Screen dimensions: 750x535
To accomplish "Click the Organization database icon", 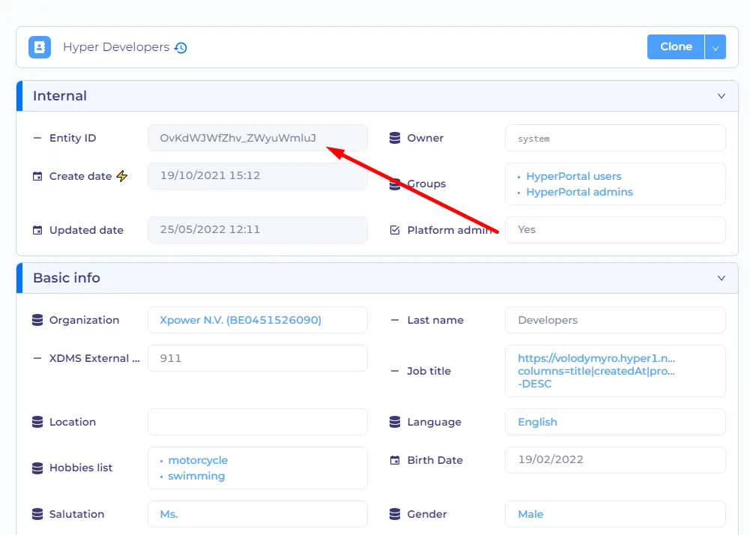I will click(37, 320).
